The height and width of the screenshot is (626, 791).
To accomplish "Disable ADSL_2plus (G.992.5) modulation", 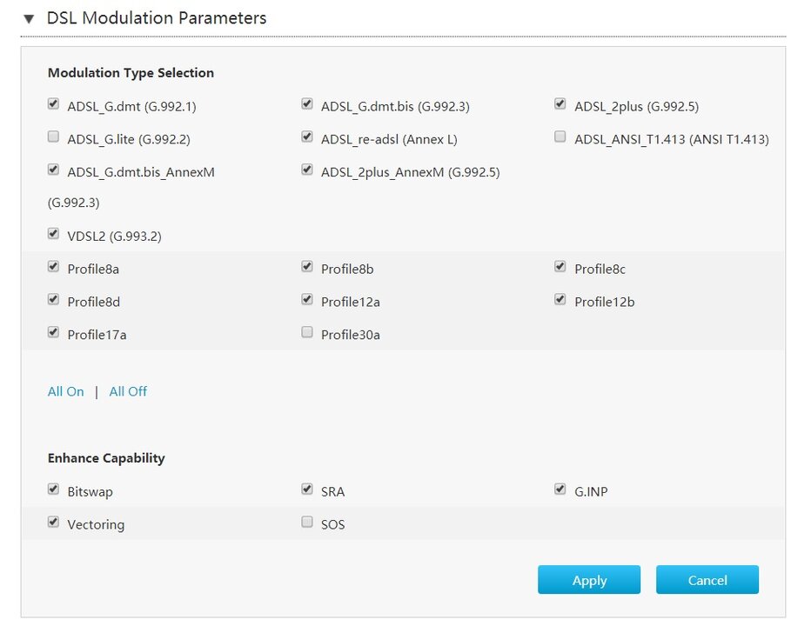I will 560,104.
